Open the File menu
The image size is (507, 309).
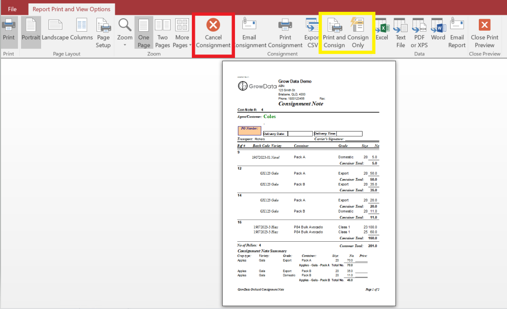(12, 9)
